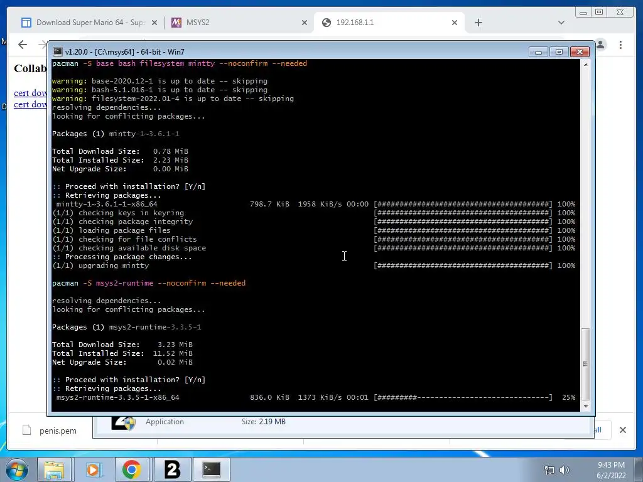Viewport: 643px width, 482px height.
Task: Expand the tab search dropdown in Chrome
Action: (x=561, y=23)
